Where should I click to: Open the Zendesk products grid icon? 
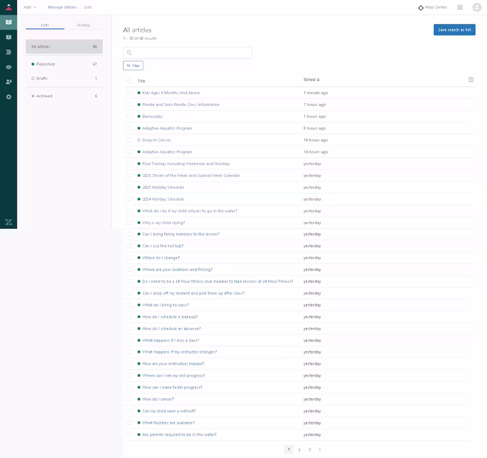pos(460,7)
